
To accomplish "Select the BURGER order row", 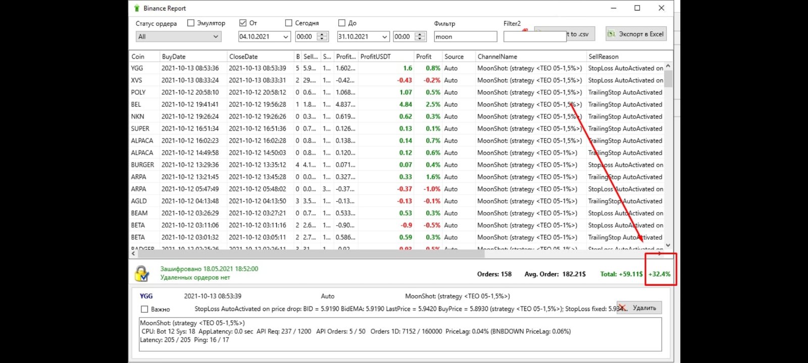I will 397,165.
